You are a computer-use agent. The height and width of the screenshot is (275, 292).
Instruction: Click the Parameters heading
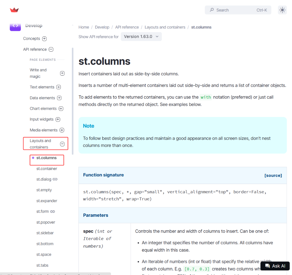tap(96, 215)
